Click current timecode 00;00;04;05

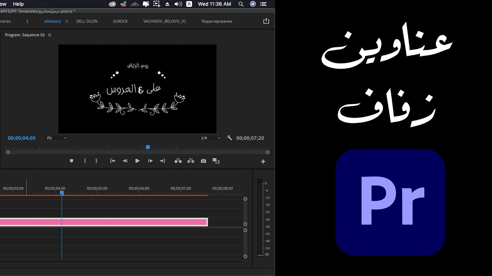[22, 138]
